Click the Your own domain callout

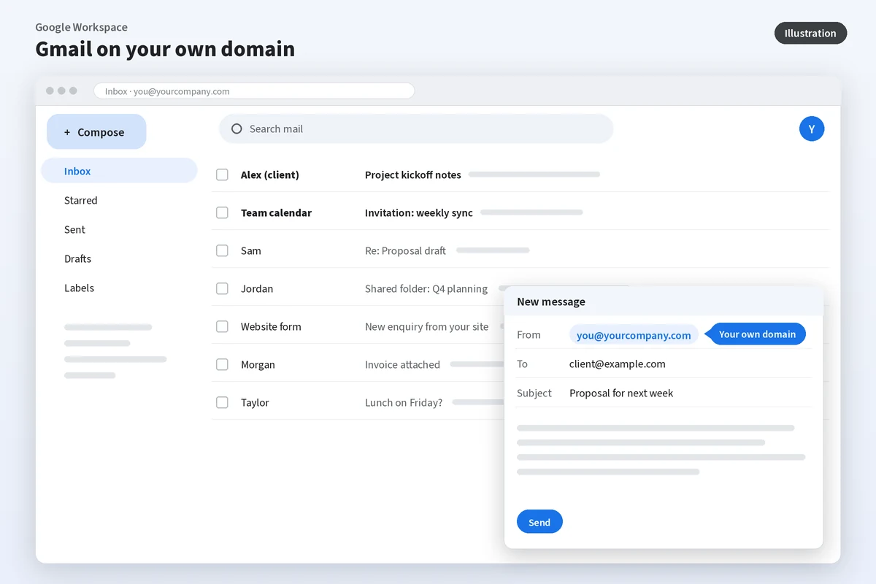click(x=756, y=334)
